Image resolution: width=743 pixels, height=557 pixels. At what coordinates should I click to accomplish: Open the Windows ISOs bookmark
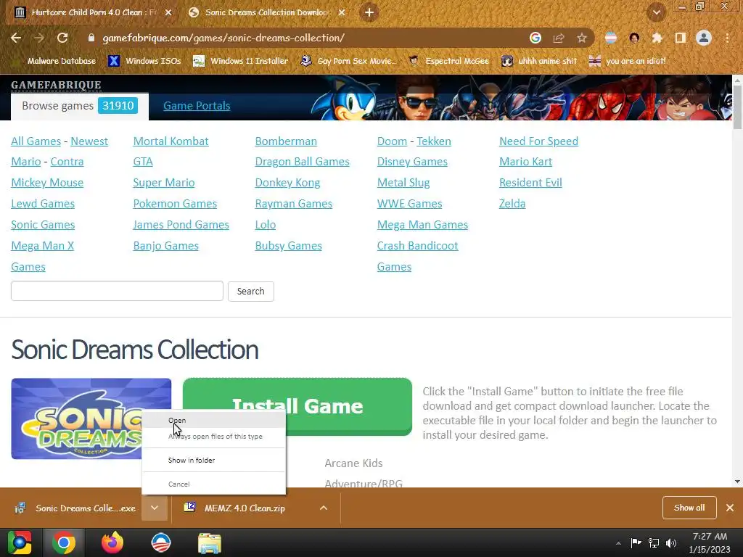click(144, 61)
